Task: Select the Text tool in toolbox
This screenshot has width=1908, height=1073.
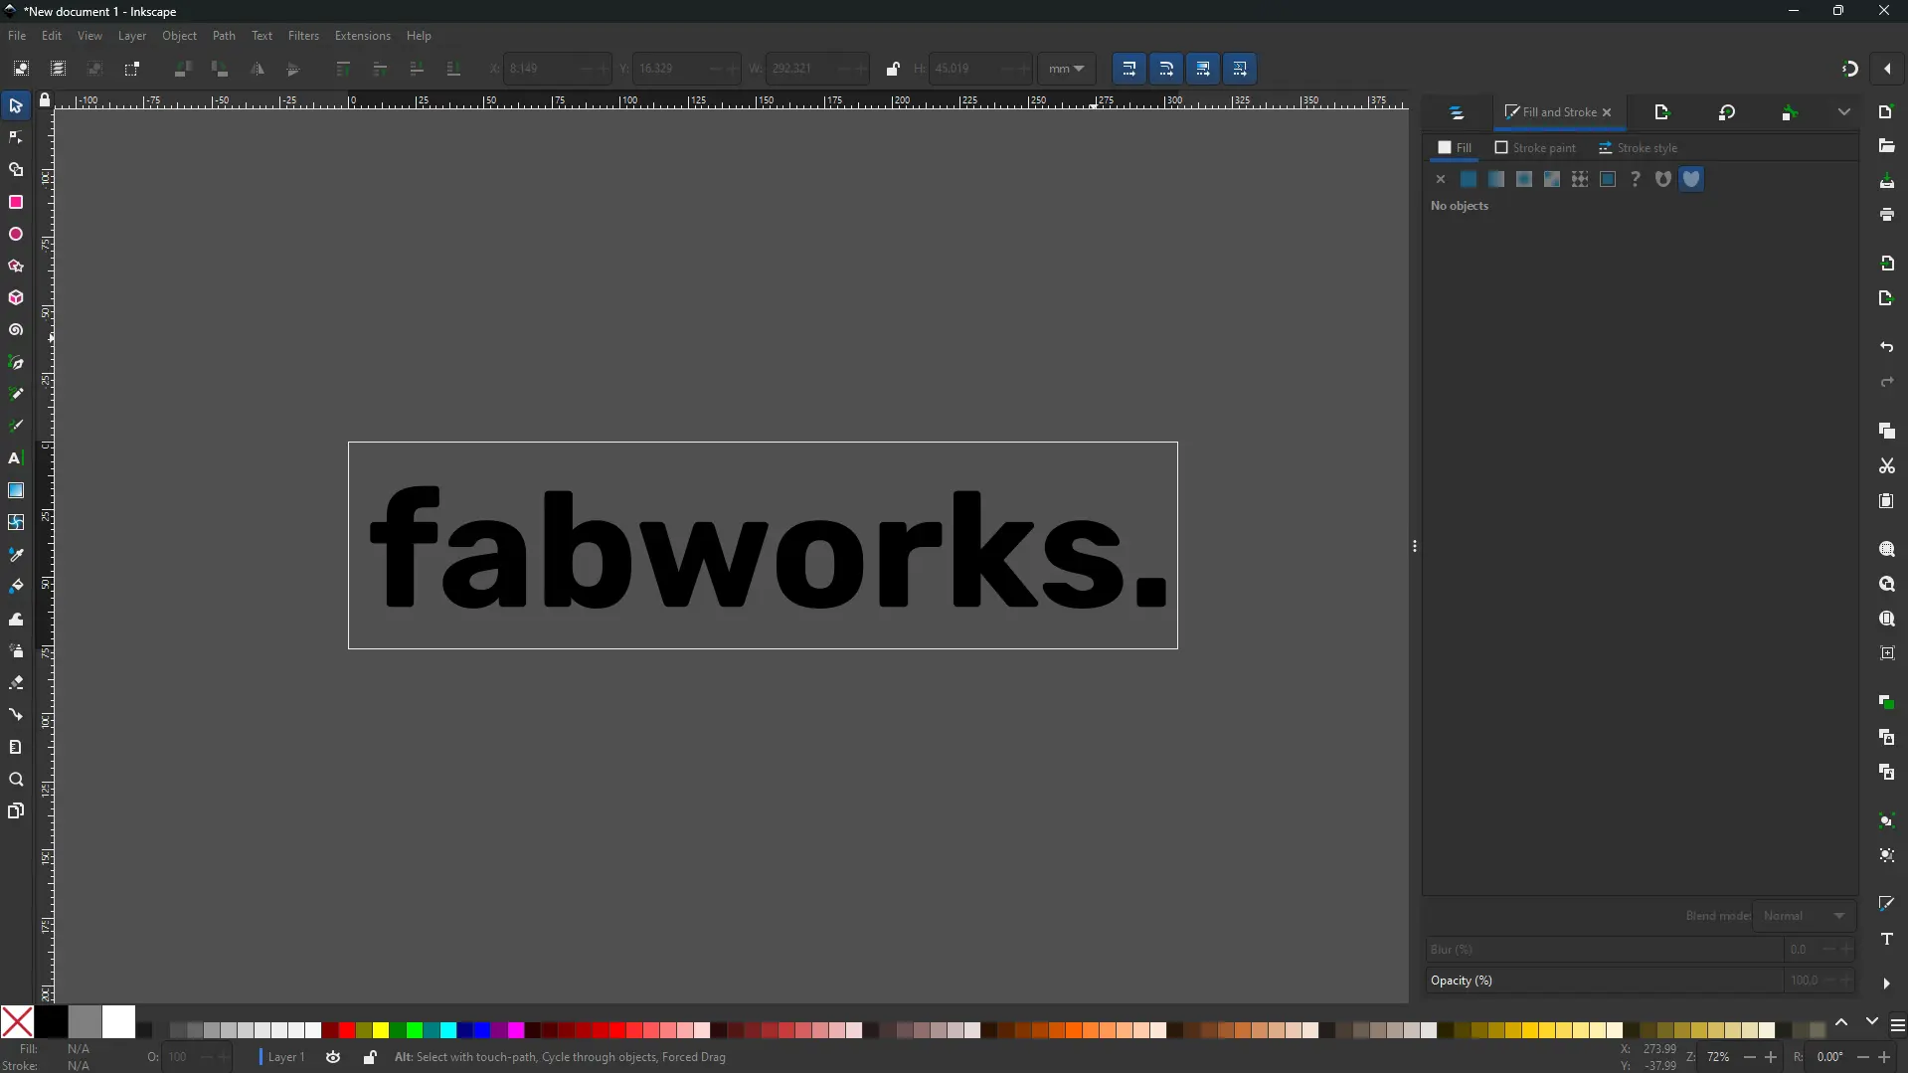Action: click(x=15, y=458)
